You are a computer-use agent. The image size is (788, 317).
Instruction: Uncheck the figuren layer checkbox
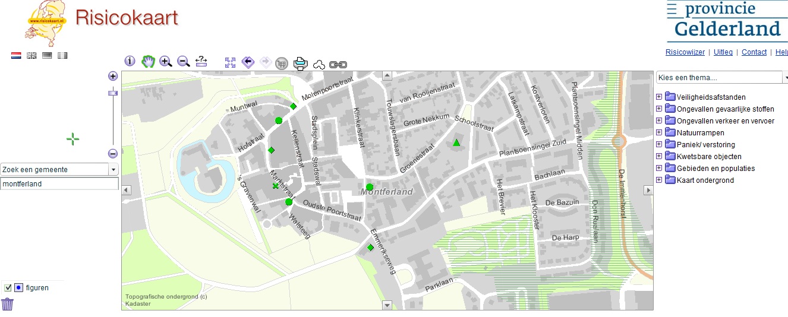8,288
